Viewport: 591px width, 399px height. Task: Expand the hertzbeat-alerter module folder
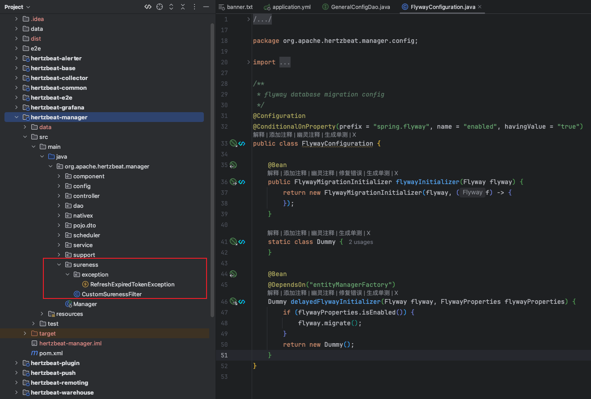point(17,58)
